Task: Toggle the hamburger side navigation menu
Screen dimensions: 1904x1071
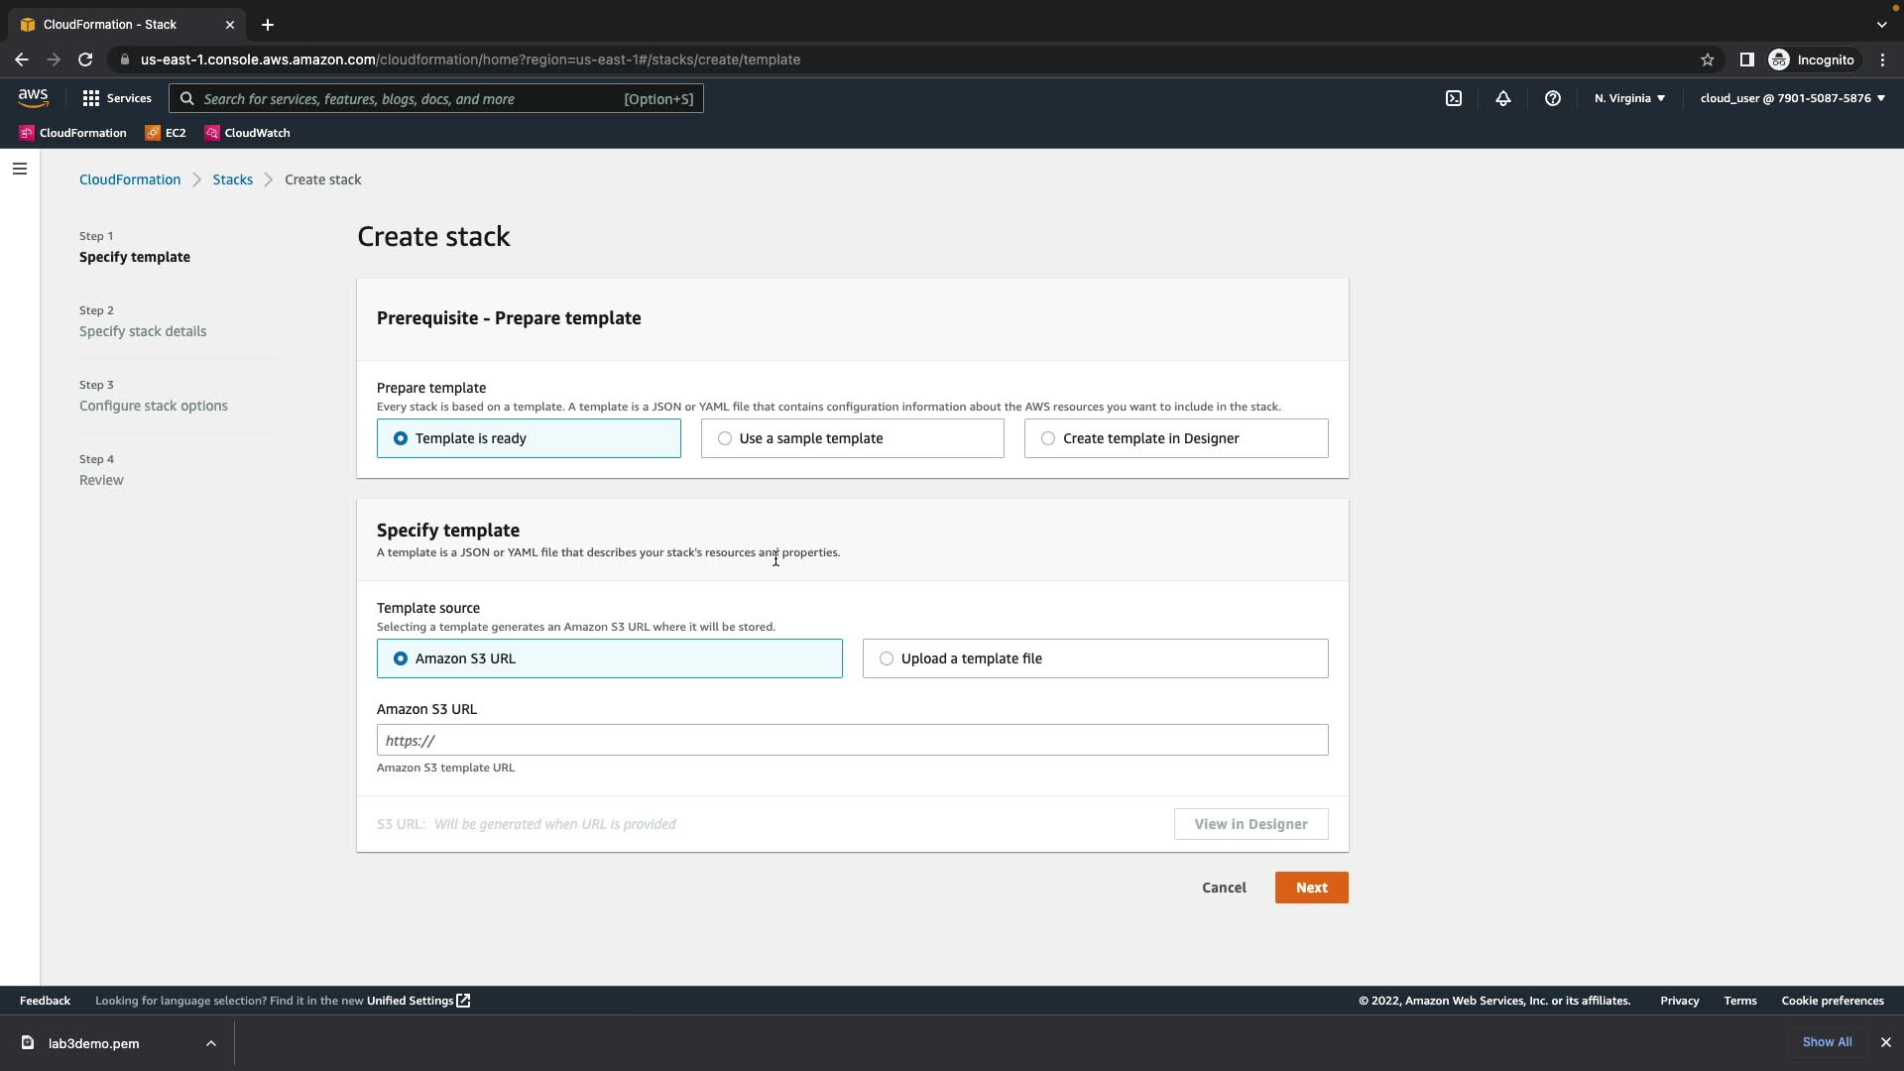Action: [x=19, y=169]
